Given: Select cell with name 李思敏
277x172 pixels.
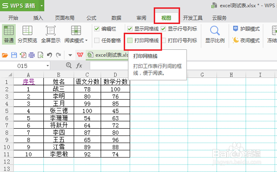Looking at the screenshot, I should 59,154.
